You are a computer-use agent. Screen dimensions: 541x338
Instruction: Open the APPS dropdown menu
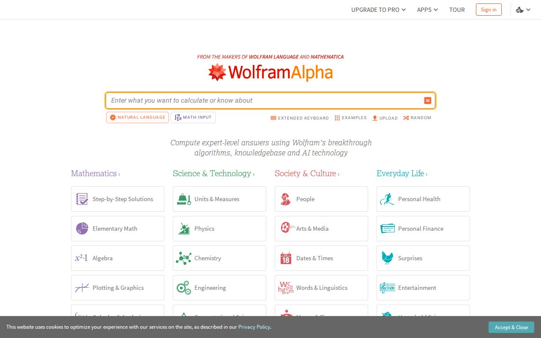coord(427,9)
